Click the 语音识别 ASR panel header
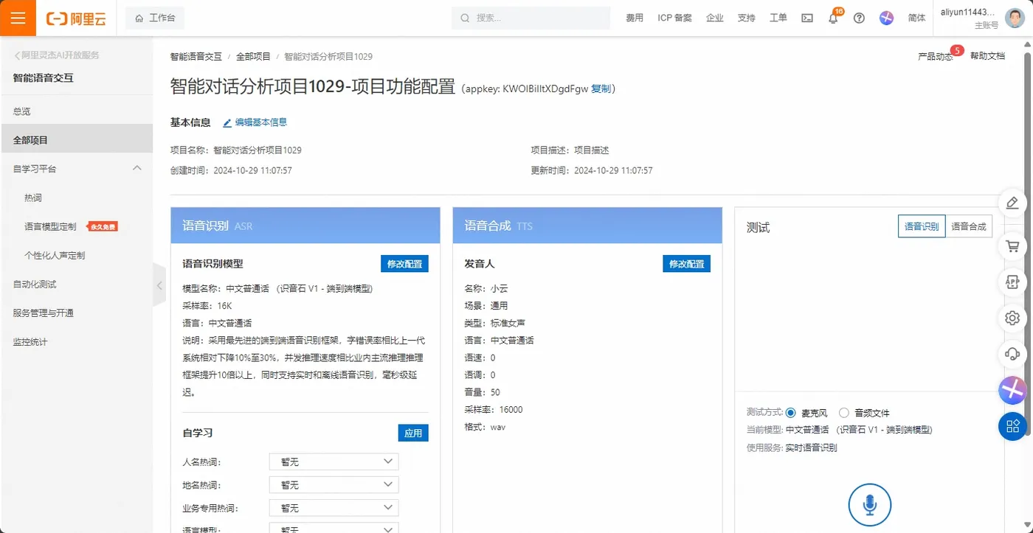The image size is (1033, 533). click(305, 226)
